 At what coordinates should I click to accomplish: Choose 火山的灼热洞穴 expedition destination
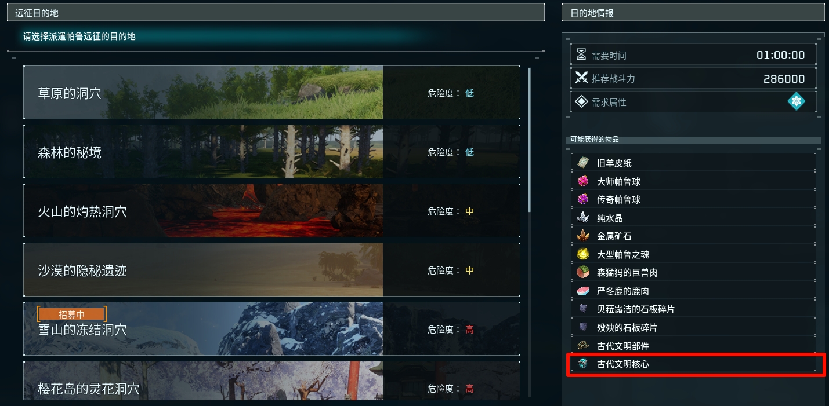[271, 211]
